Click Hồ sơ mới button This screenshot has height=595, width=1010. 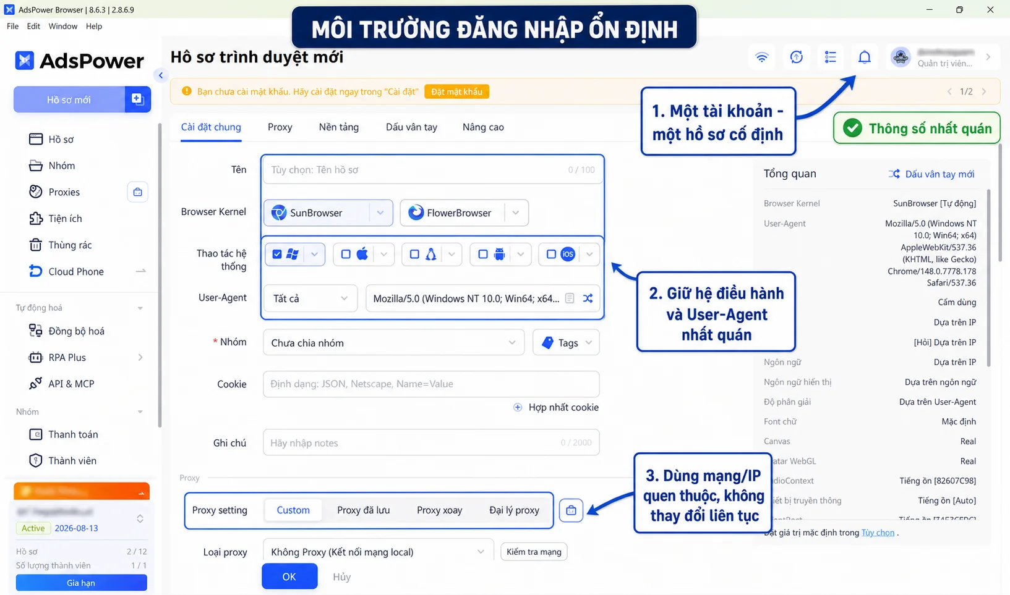[69, 99]
